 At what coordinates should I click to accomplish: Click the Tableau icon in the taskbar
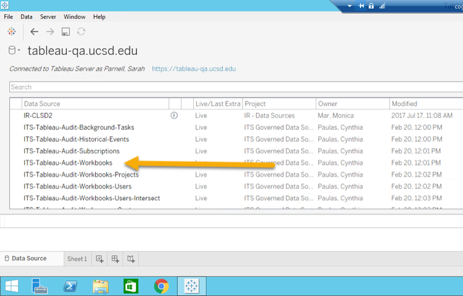191,286
